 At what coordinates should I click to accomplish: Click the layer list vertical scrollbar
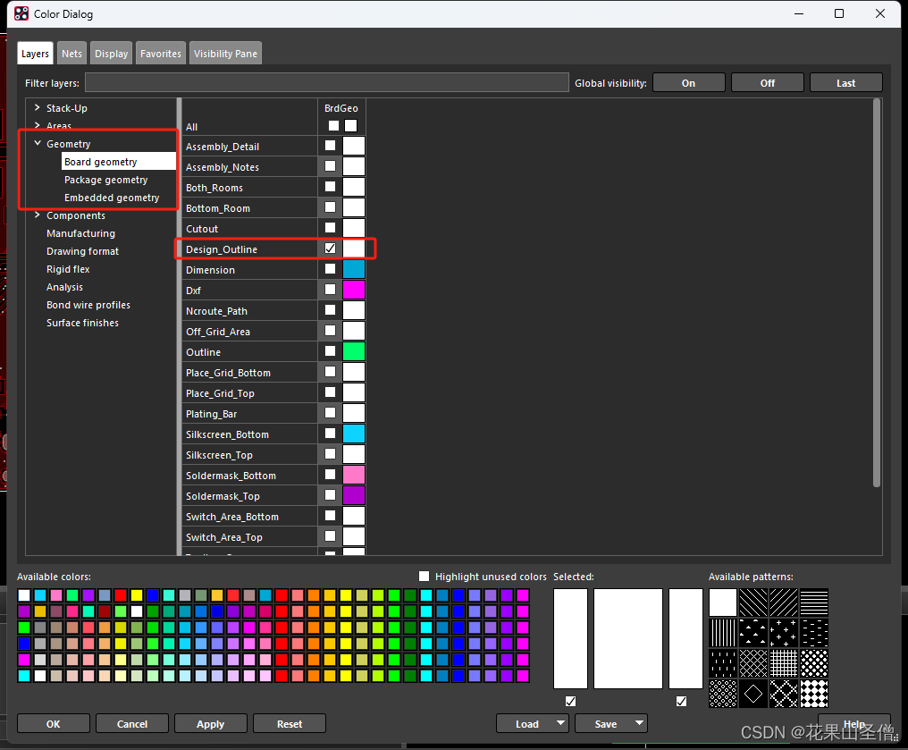tap(877, 293)
